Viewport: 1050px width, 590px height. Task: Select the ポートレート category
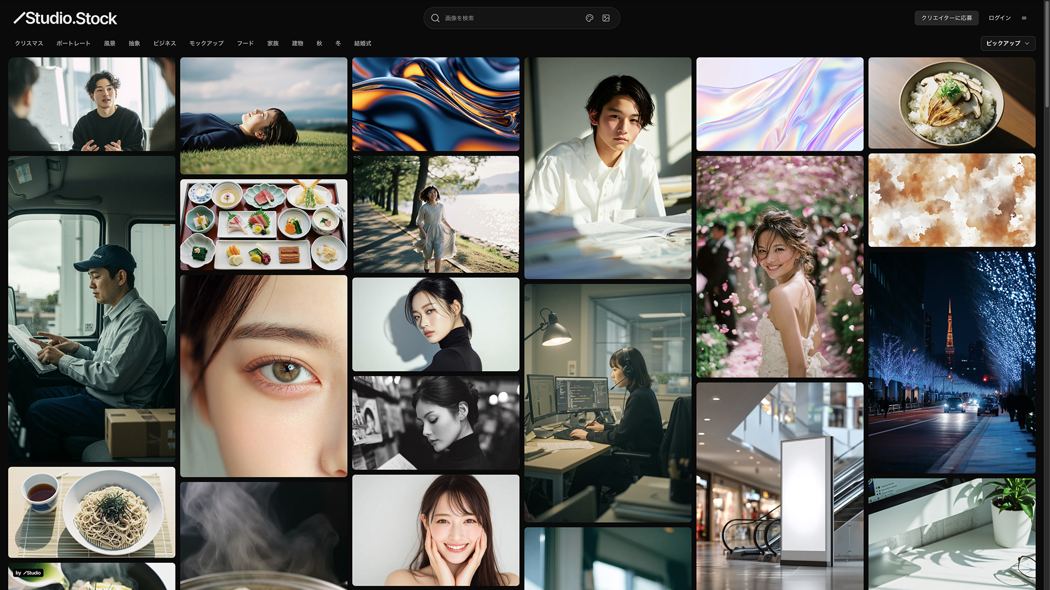point(74,43)
